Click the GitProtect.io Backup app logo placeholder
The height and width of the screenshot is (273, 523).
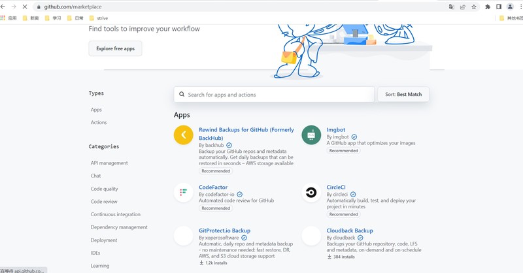pos(184,236)
